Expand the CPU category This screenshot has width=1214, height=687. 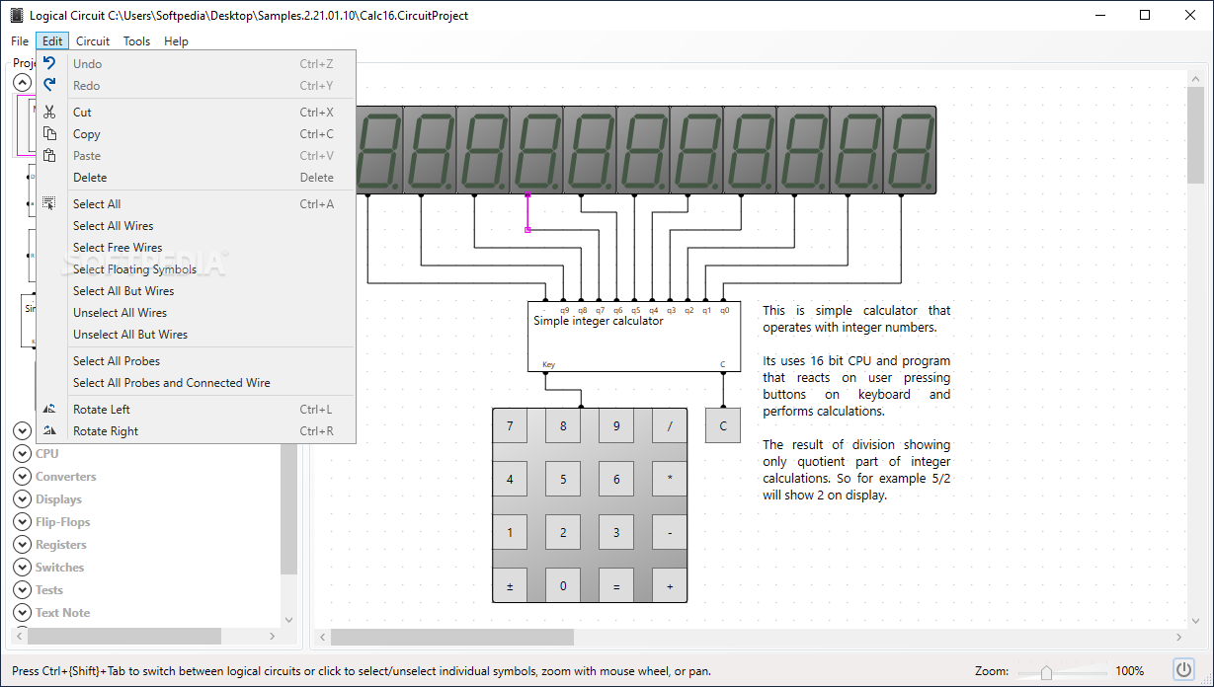pos(22,454)
